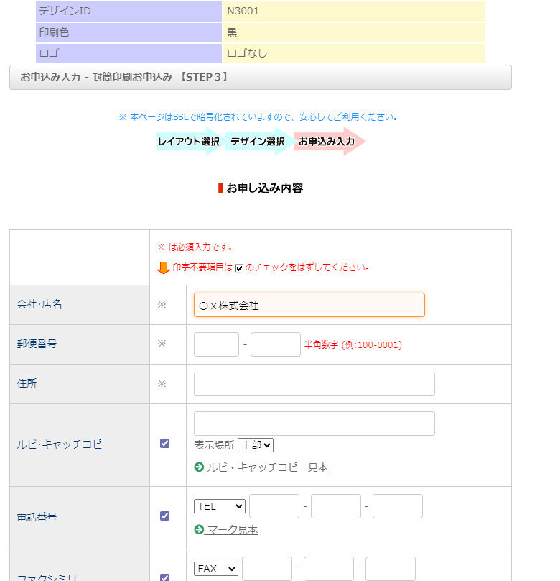Click first TEL number field
Screen dimensions: 560x581
pos(274,506)
